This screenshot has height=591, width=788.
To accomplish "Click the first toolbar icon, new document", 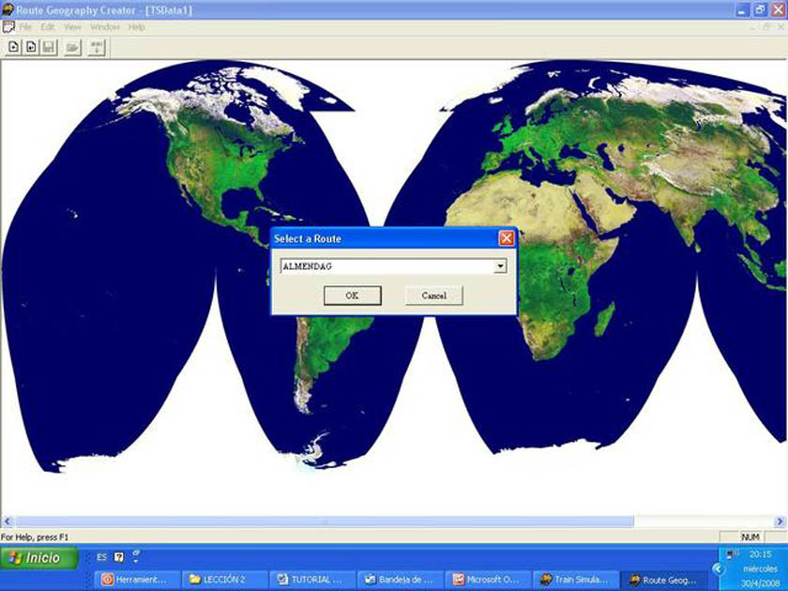I will click(x=14, y=47).
